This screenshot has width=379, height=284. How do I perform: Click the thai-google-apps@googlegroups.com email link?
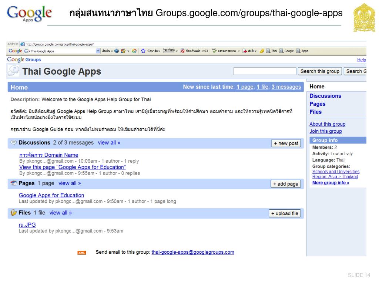click(x=192, y=252)
